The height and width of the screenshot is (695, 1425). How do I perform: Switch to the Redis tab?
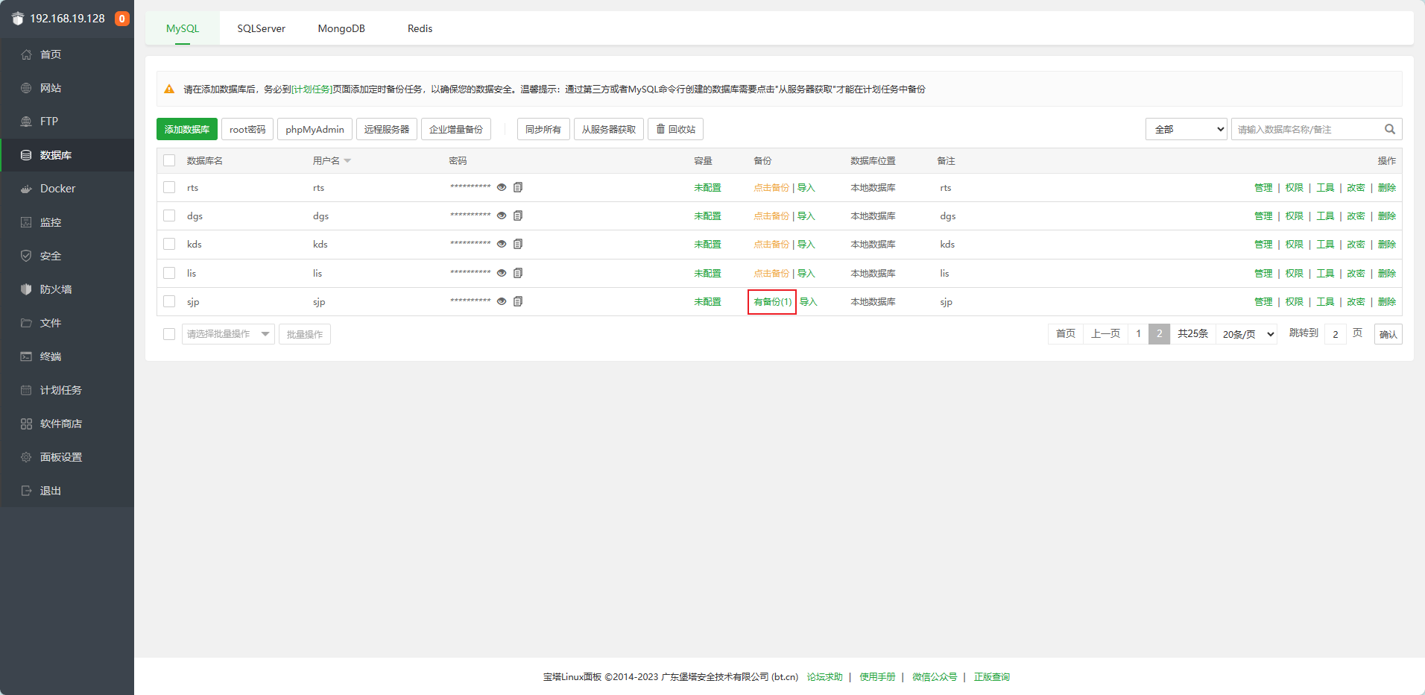(x=420, y=28)
